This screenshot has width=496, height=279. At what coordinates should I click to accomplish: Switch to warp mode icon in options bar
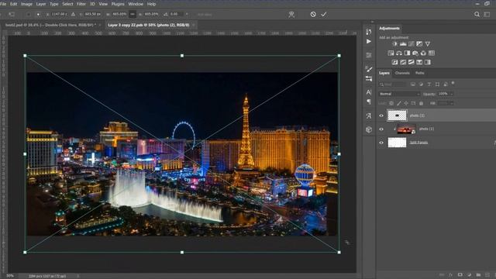(291, 14)
